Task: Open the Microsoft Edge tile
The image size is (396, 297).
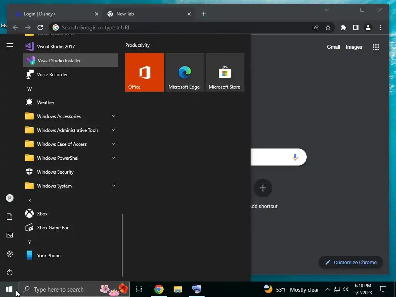Action: (x=184, y=72)
